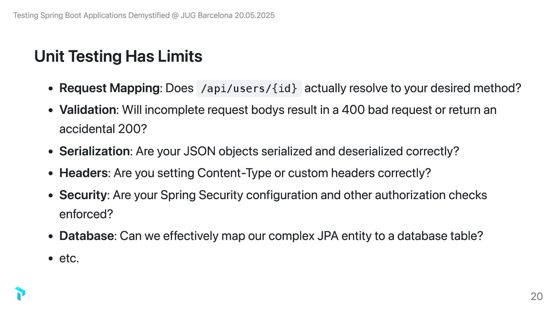556x313 pixels.
Task: Click the bold Headers label
Action: pyautogui.click(x=83, y=173)
